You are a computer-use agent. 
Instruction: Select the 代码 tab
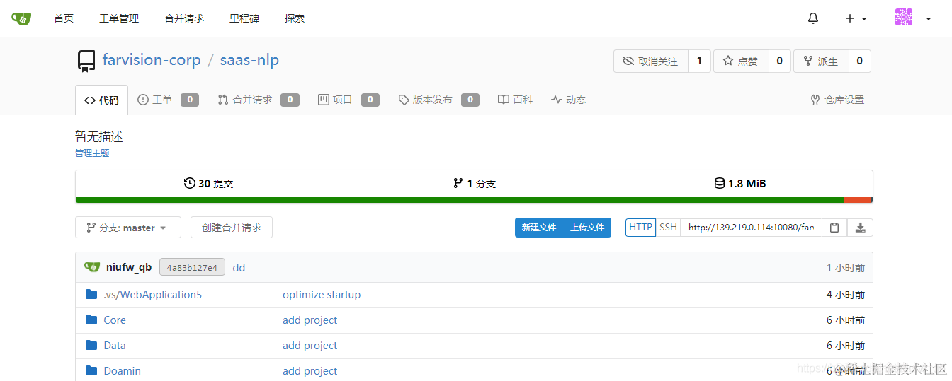[101, 100]
